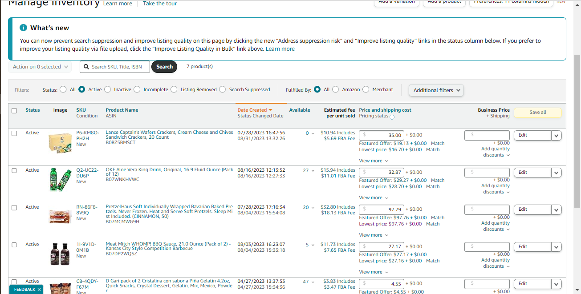581x294 pixels.
Task: Click the Pricing status info icon
Action: pos(392,117)
